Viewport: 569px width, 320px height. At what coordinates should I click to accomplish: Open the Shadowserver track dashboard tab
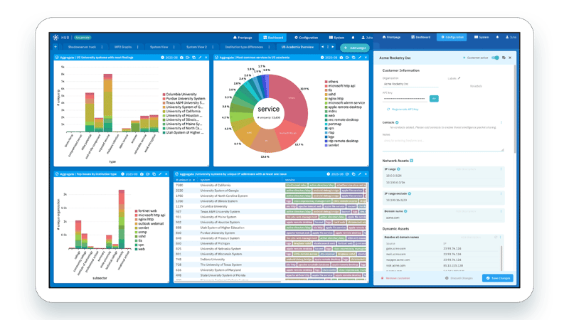point(82,47)
